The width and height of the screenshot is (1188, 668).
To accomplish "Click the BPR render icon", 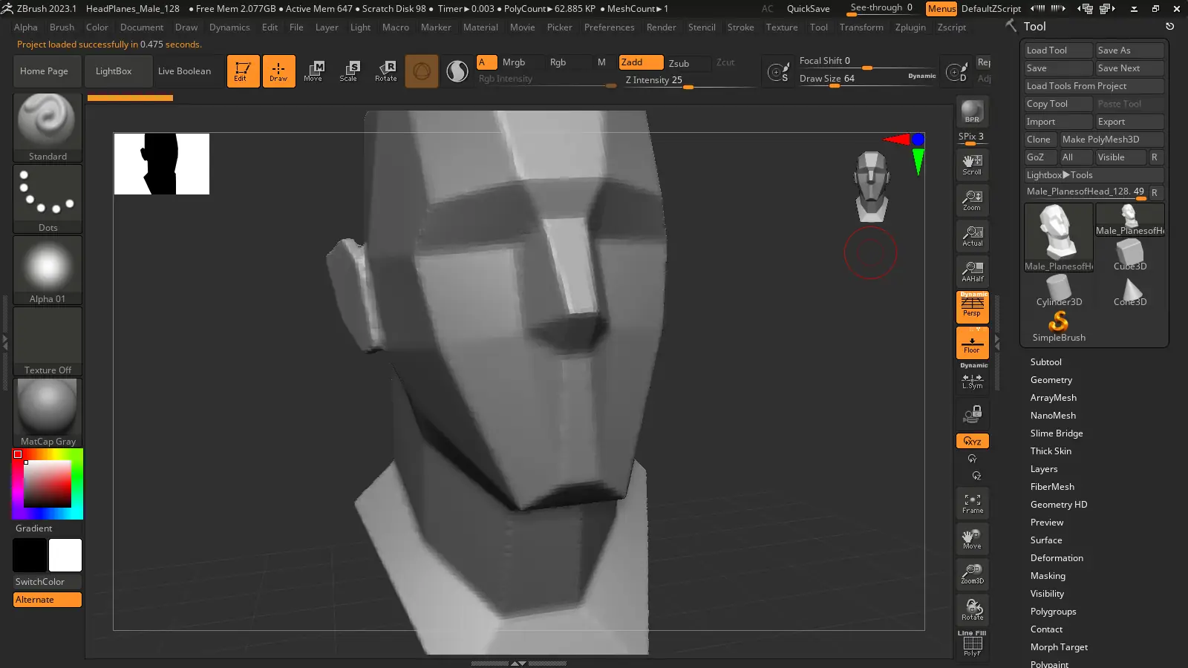I will (x=972, y=111).
